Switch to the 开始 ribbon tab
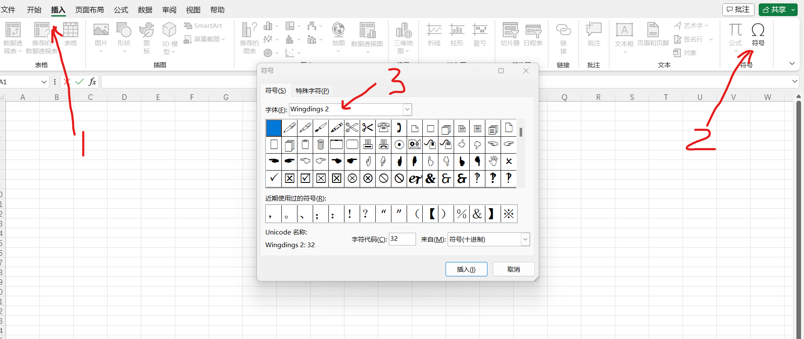The width and height of the screenshot is (804, 339). [34, 10]
